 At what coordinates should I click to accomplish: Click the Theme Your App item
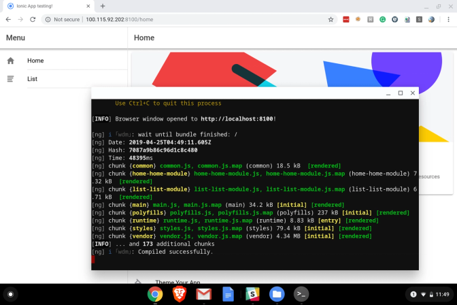[177, 282]
